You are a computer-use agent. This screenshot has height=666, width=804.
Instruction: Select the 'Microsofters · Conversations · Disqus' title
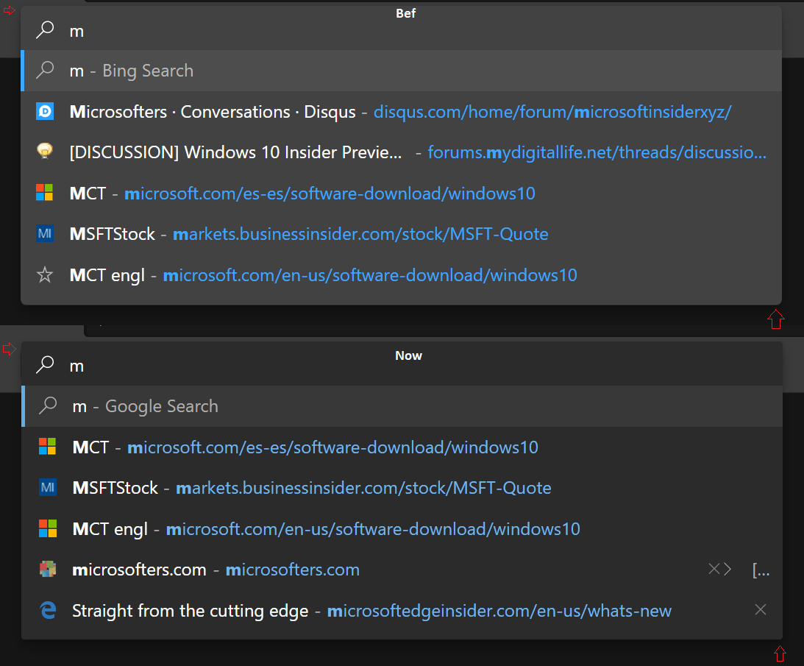[x=213, y=112]
